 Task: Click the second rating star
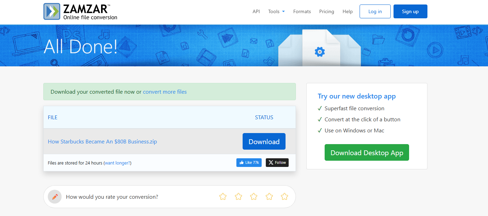(x=238, y=197)
